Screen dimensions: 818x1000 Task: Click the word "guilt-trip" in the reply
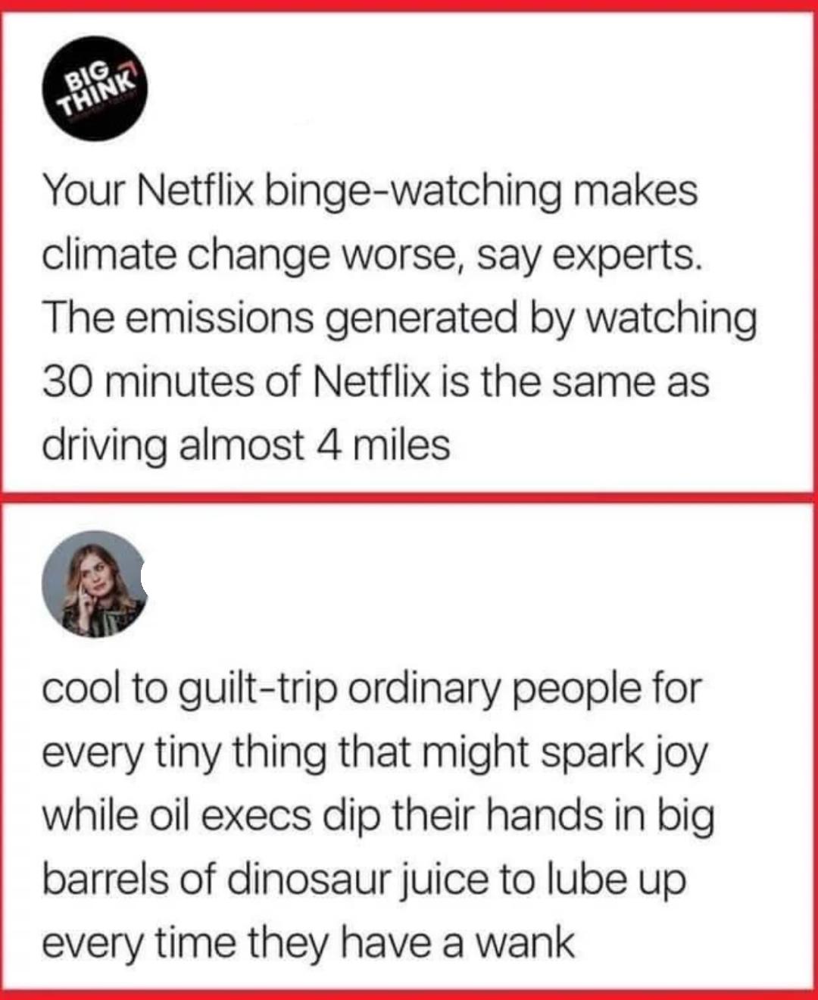click(251, 689)
